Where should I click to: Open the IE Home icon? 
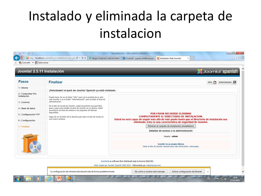pos(233,58)
